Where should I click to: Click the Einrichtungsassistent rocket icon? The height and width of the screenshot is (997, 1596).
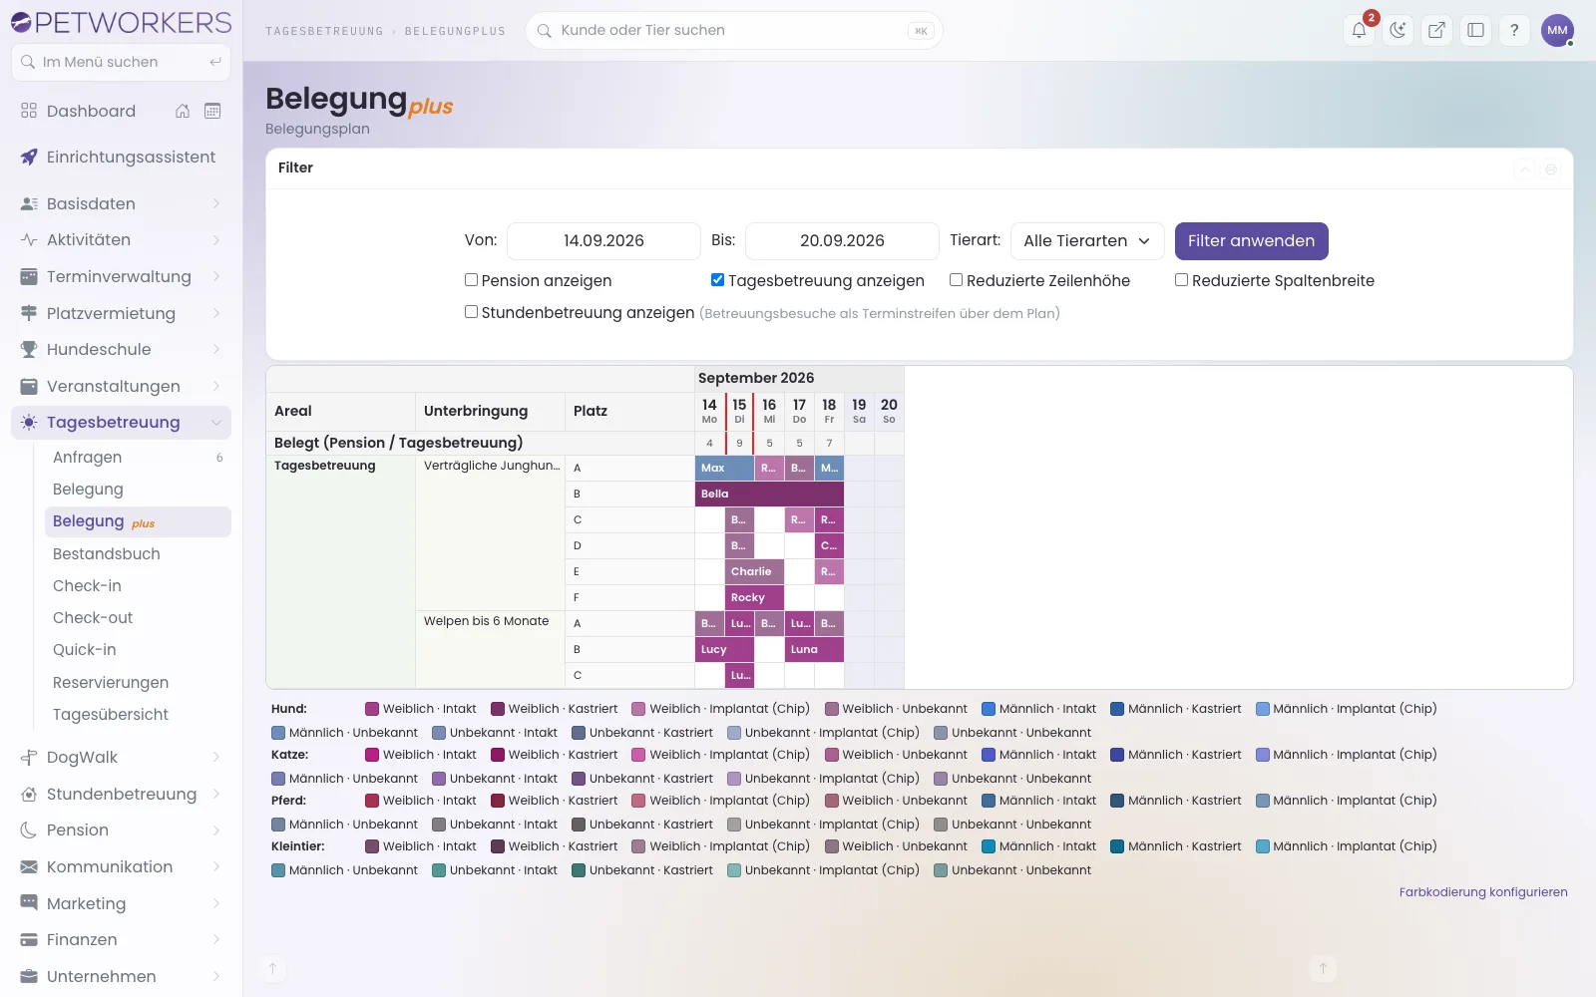coord(29,157)
